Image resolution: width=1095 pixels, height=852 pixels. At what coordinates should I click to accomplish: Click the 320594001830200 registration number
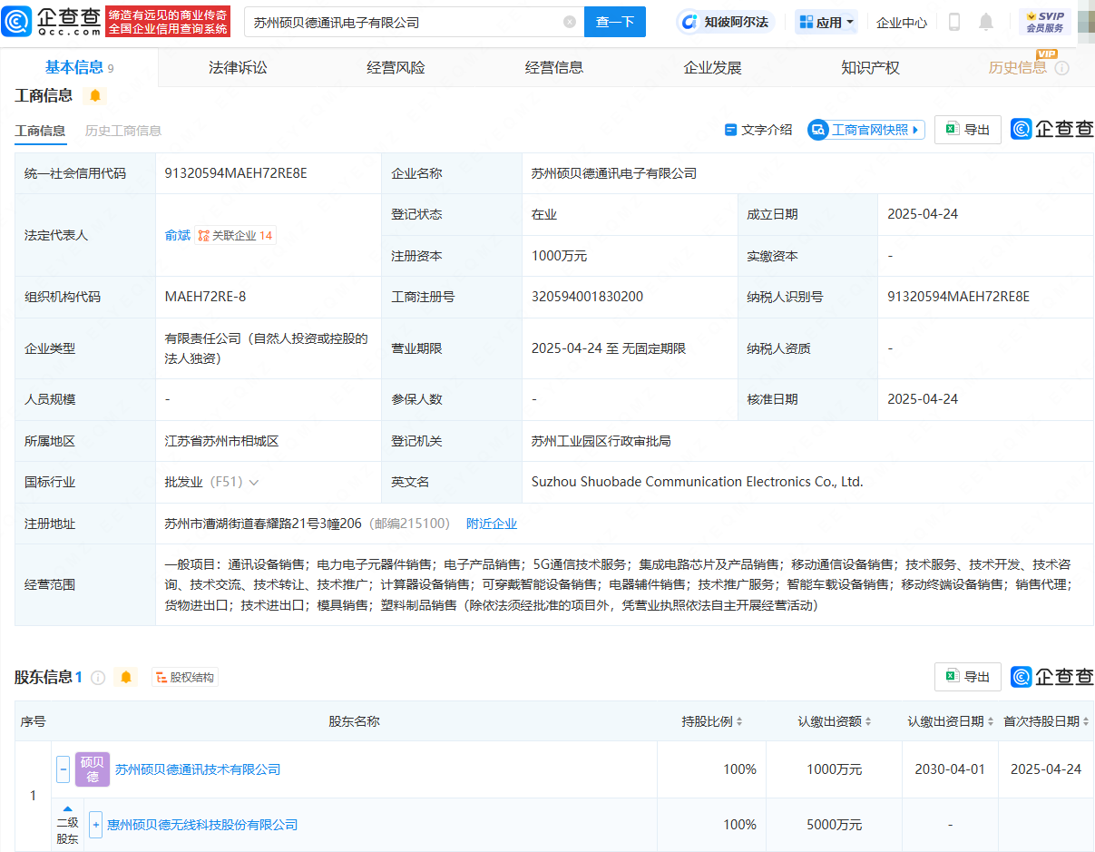click(588, 297)
